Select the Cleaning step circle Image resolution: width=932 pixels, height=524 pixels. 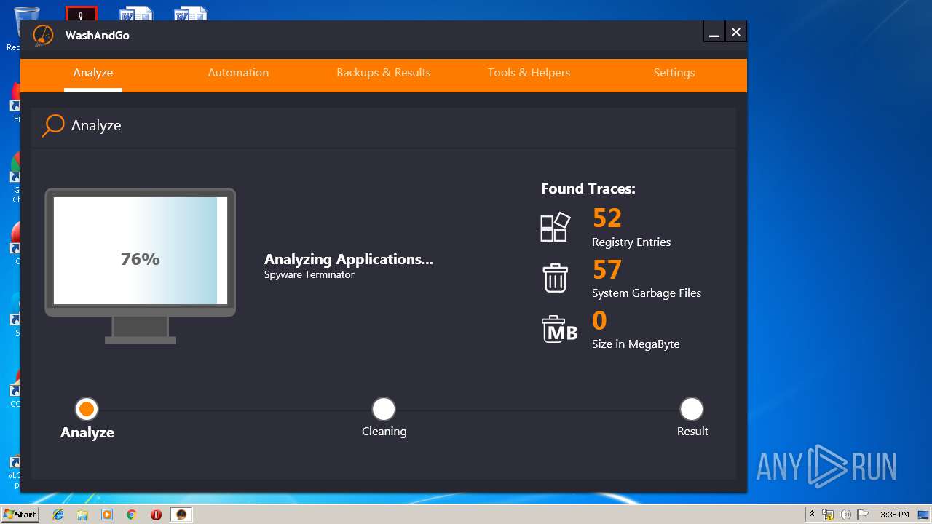(384, 409)
